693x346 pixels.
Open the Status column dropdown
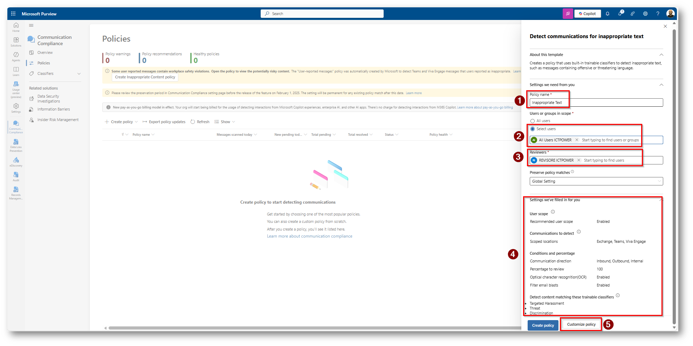(x=391, y=135)
